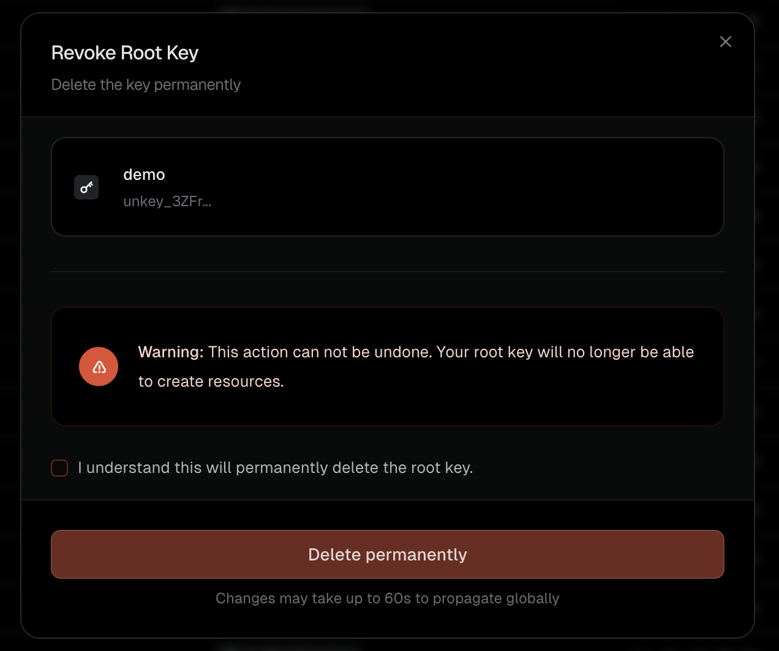
Task: Click the orange alert circle in the warning box
Action: 99,366
